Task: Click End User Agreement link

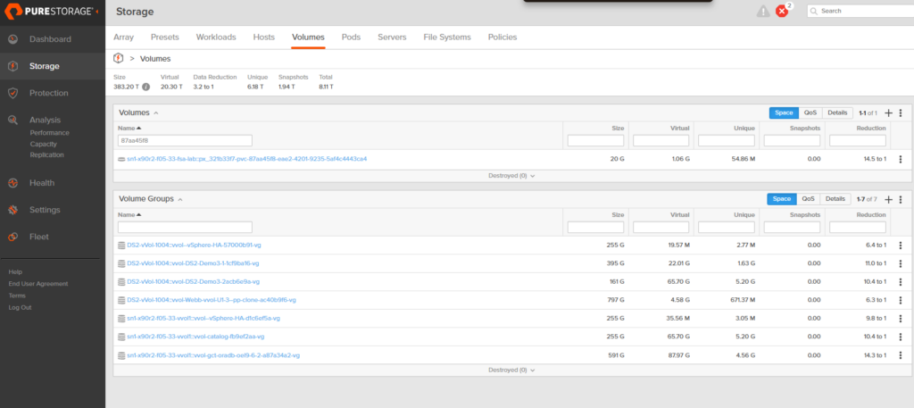Action: coord(37,284)
